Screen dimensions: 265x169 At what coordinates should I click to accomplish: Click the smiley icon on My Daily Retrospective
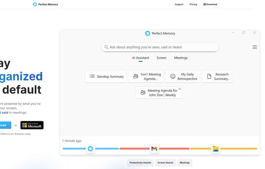click(x=173, y=76)
